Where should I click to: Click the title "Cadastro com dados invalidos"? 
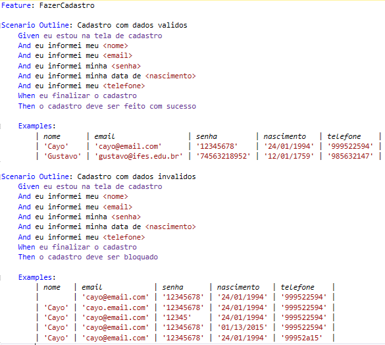[x=136, y=176]
